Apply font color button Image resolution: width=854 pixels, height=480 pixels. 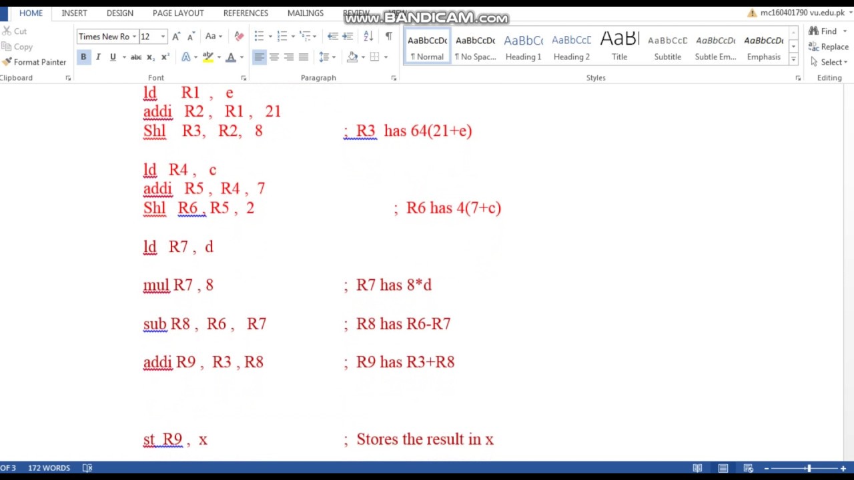(x=231, y=57)
